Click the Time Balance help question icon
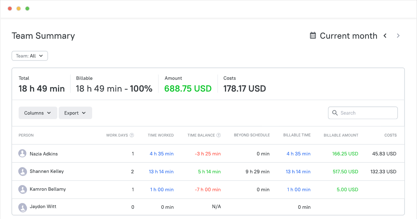417x219 pixels. [219, 135]
